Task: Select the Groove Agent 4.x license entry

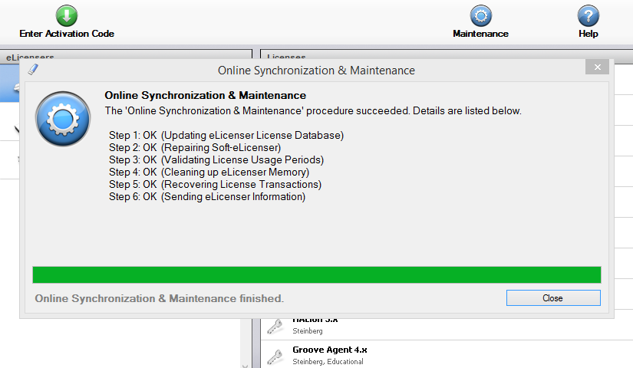Action: (330, 350)
